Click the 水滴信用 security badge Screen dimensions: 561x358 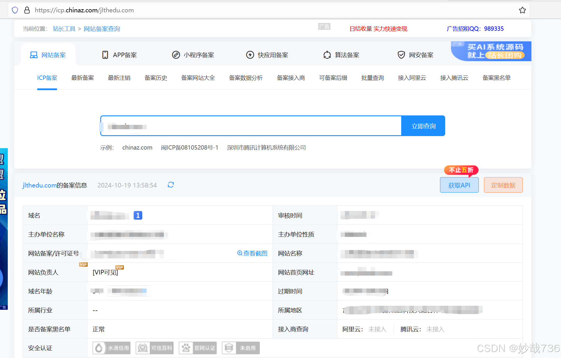[x=112, y=348]
